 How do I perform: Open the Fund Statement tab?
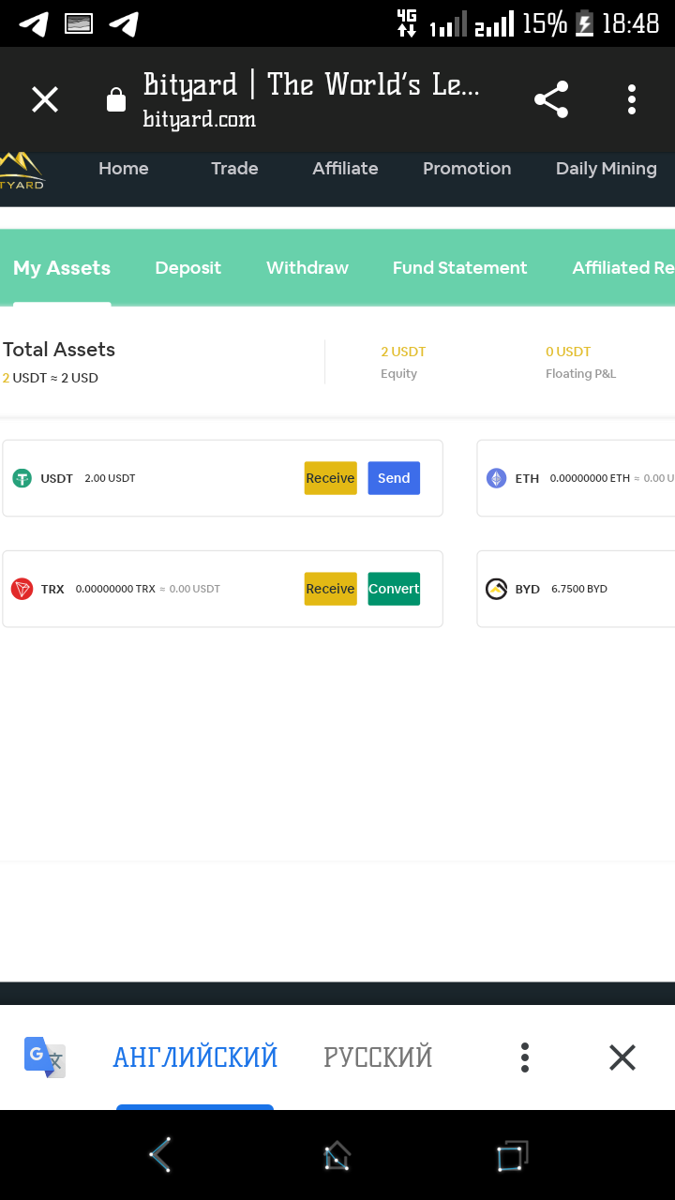tap(459, 268)
